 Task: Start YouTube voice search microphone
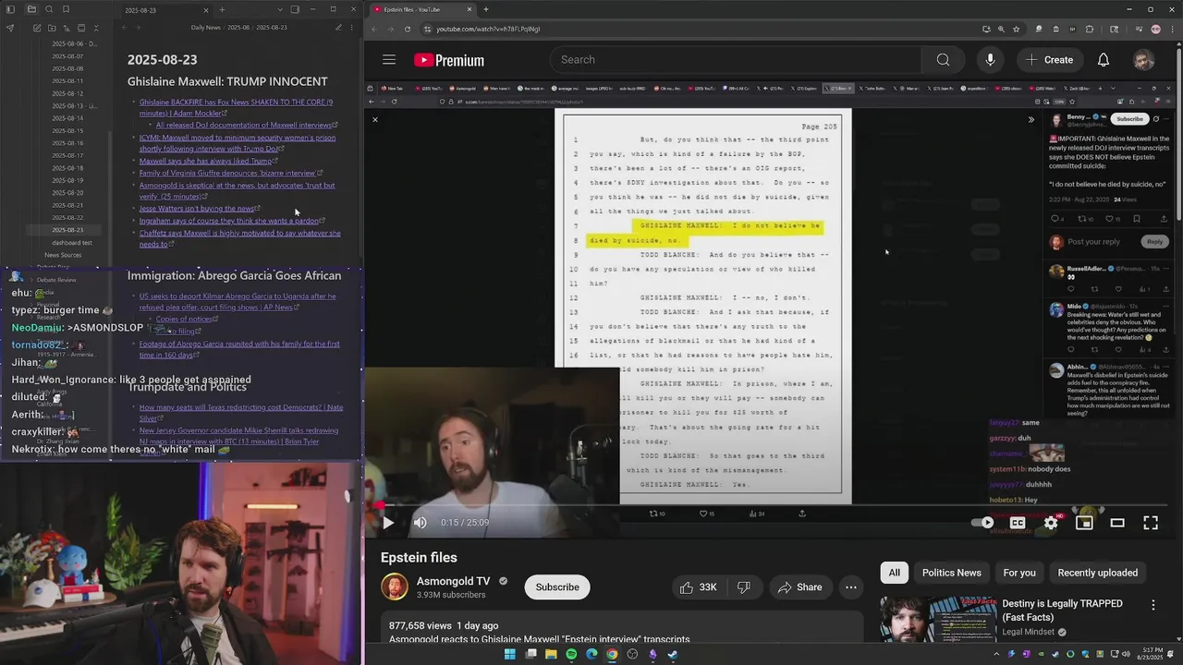990,60
